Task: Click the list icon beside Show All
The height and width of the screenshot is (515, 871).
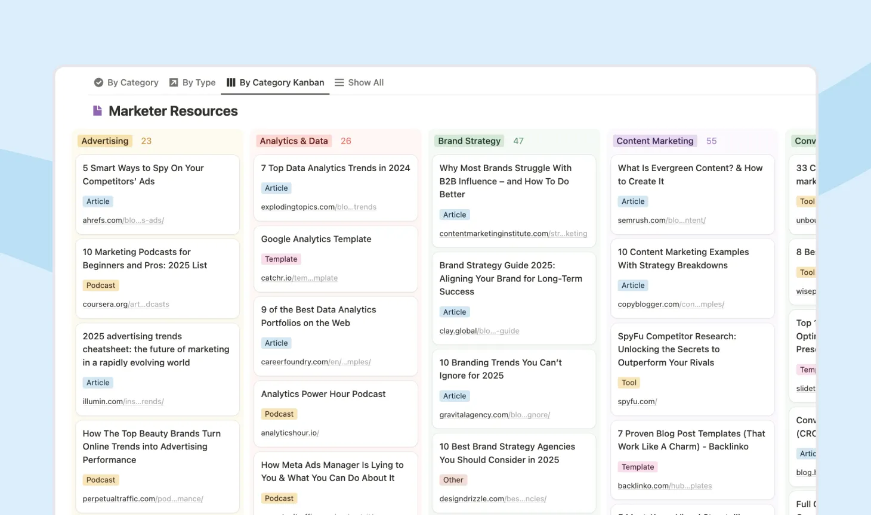Action: tap(339, 82)
